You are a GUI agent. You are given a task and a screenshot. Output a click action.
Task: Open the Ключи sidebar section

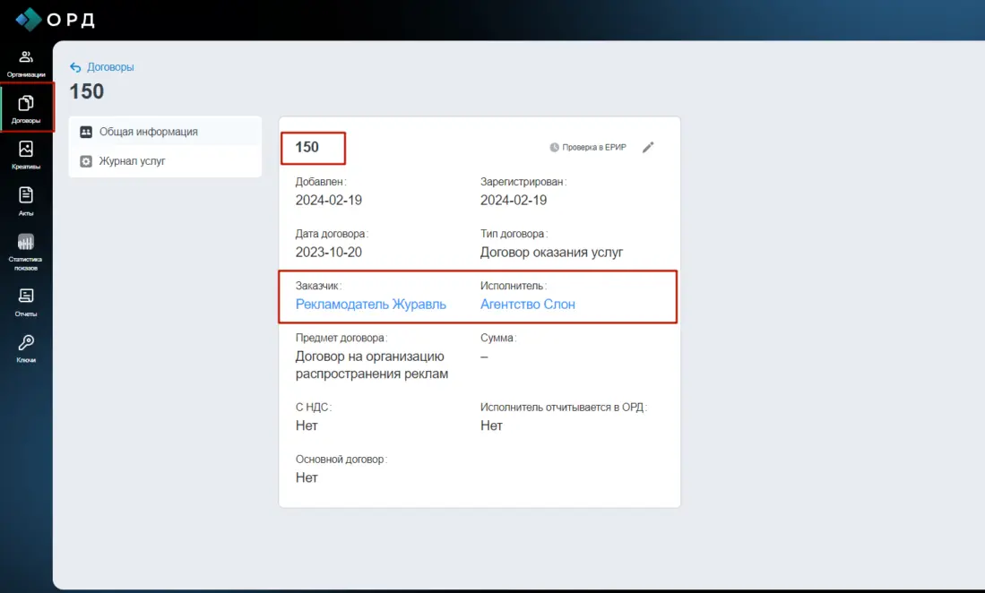[26, 348]
